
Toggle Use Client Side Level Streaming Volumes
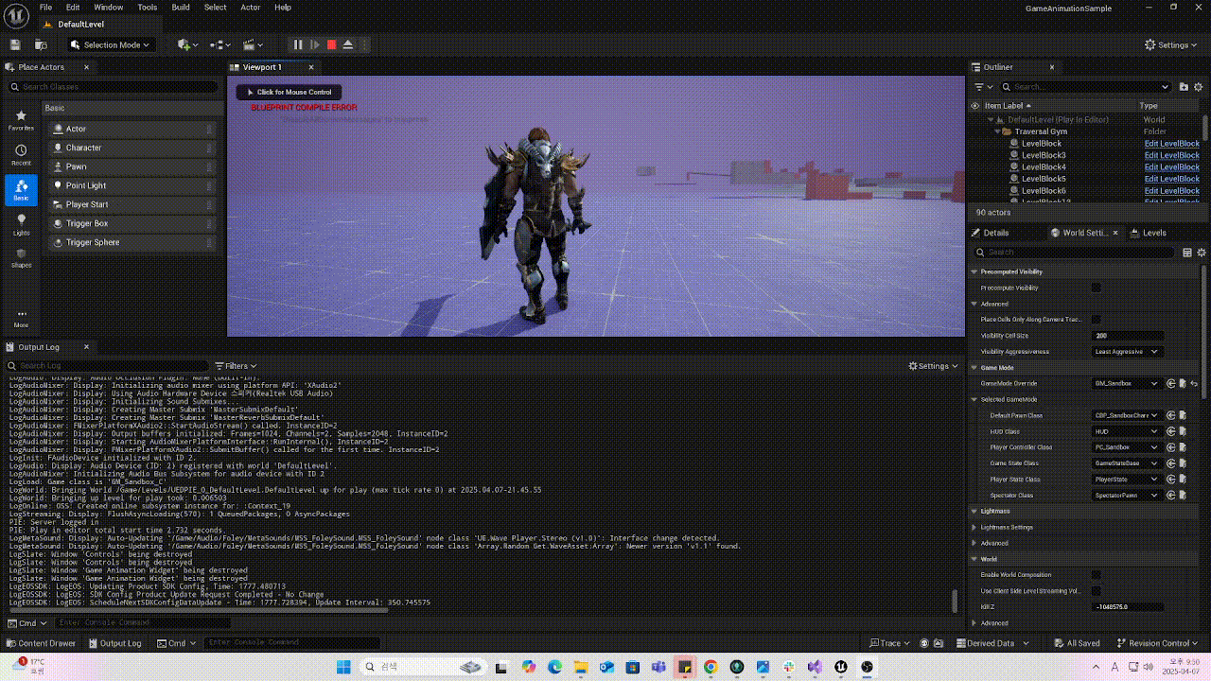1097,590
